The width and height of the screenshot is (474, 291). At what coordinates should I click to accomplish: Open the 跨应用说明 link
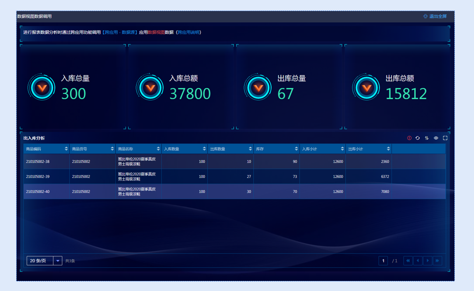click(188, 32)
